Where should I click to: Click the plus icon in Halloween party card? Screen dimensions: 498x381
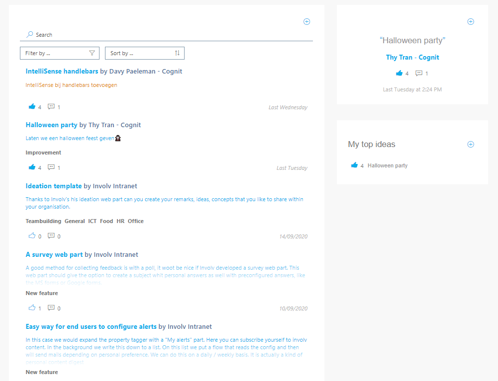tap(471, 21)
